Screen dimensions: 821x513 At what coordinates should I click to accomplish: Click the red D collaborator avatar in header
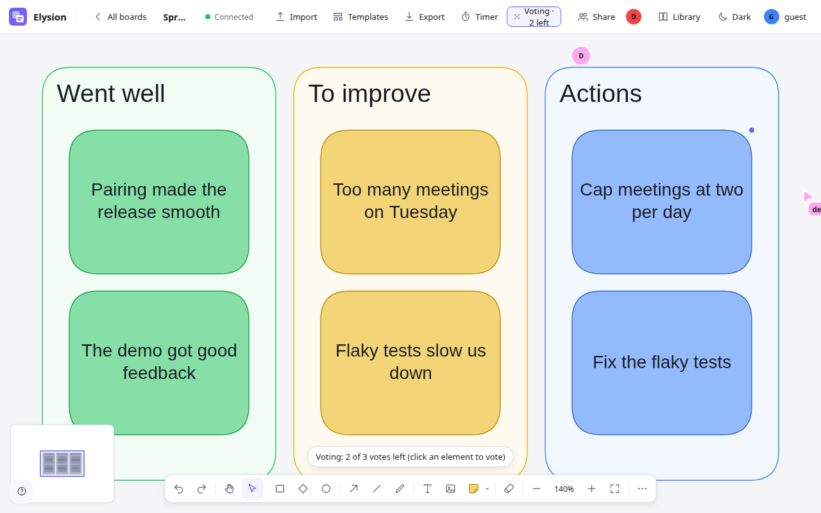coord(634,17)
